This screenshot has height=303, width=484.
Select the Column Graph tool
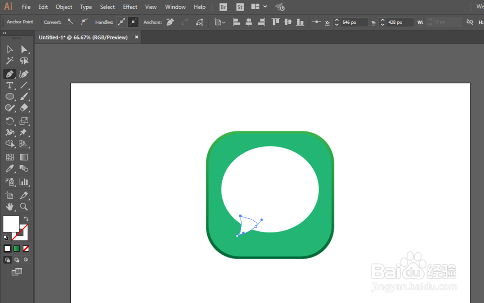point(24,182)
